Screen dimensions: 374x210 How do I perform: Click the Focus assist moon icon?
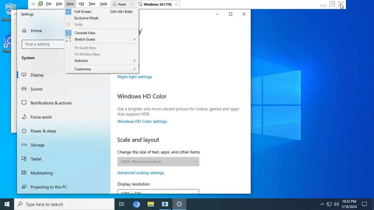(x=24, y=117)
